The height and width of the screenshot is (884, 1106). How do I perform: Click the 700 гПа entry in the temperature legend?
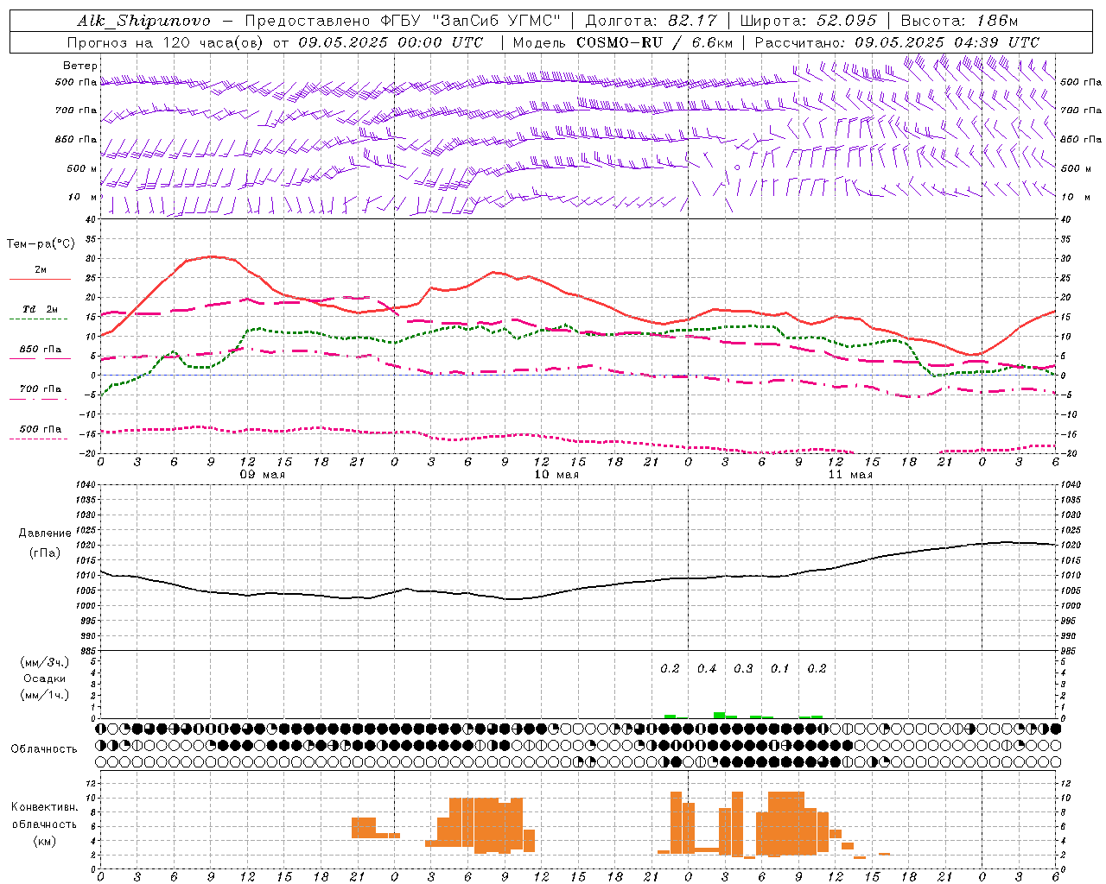click(41, 389)
